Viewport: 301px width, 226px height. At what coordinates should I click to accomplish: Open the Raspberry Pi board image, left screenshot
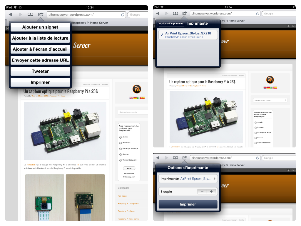tap(65, 131)
